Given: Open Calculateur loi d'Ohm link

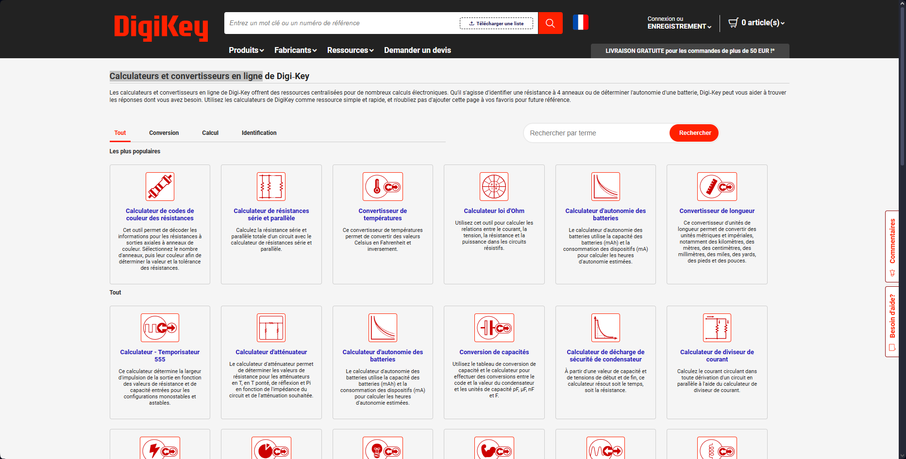Looking at the screenshot, I should (494, 211).
